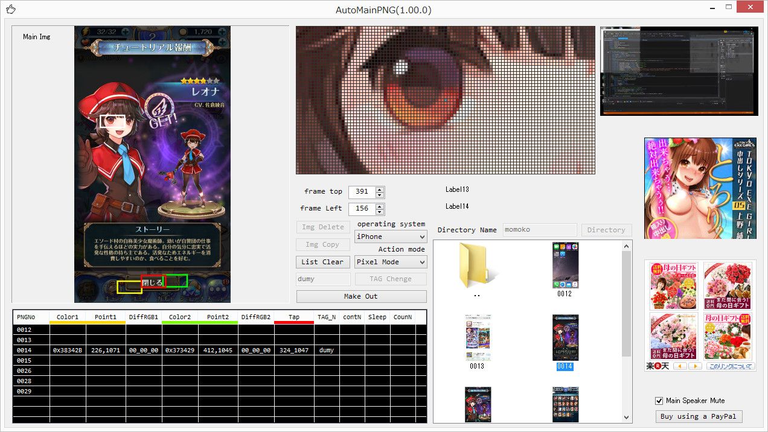Select row 0012 in the PNG table
The height and width of the screenshot is (432, 768).
[x=219, y=330]
